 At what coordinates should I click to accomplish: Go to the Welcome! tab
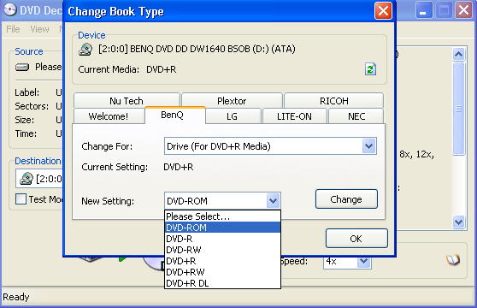pyautogui.click(x=109, y=116)
